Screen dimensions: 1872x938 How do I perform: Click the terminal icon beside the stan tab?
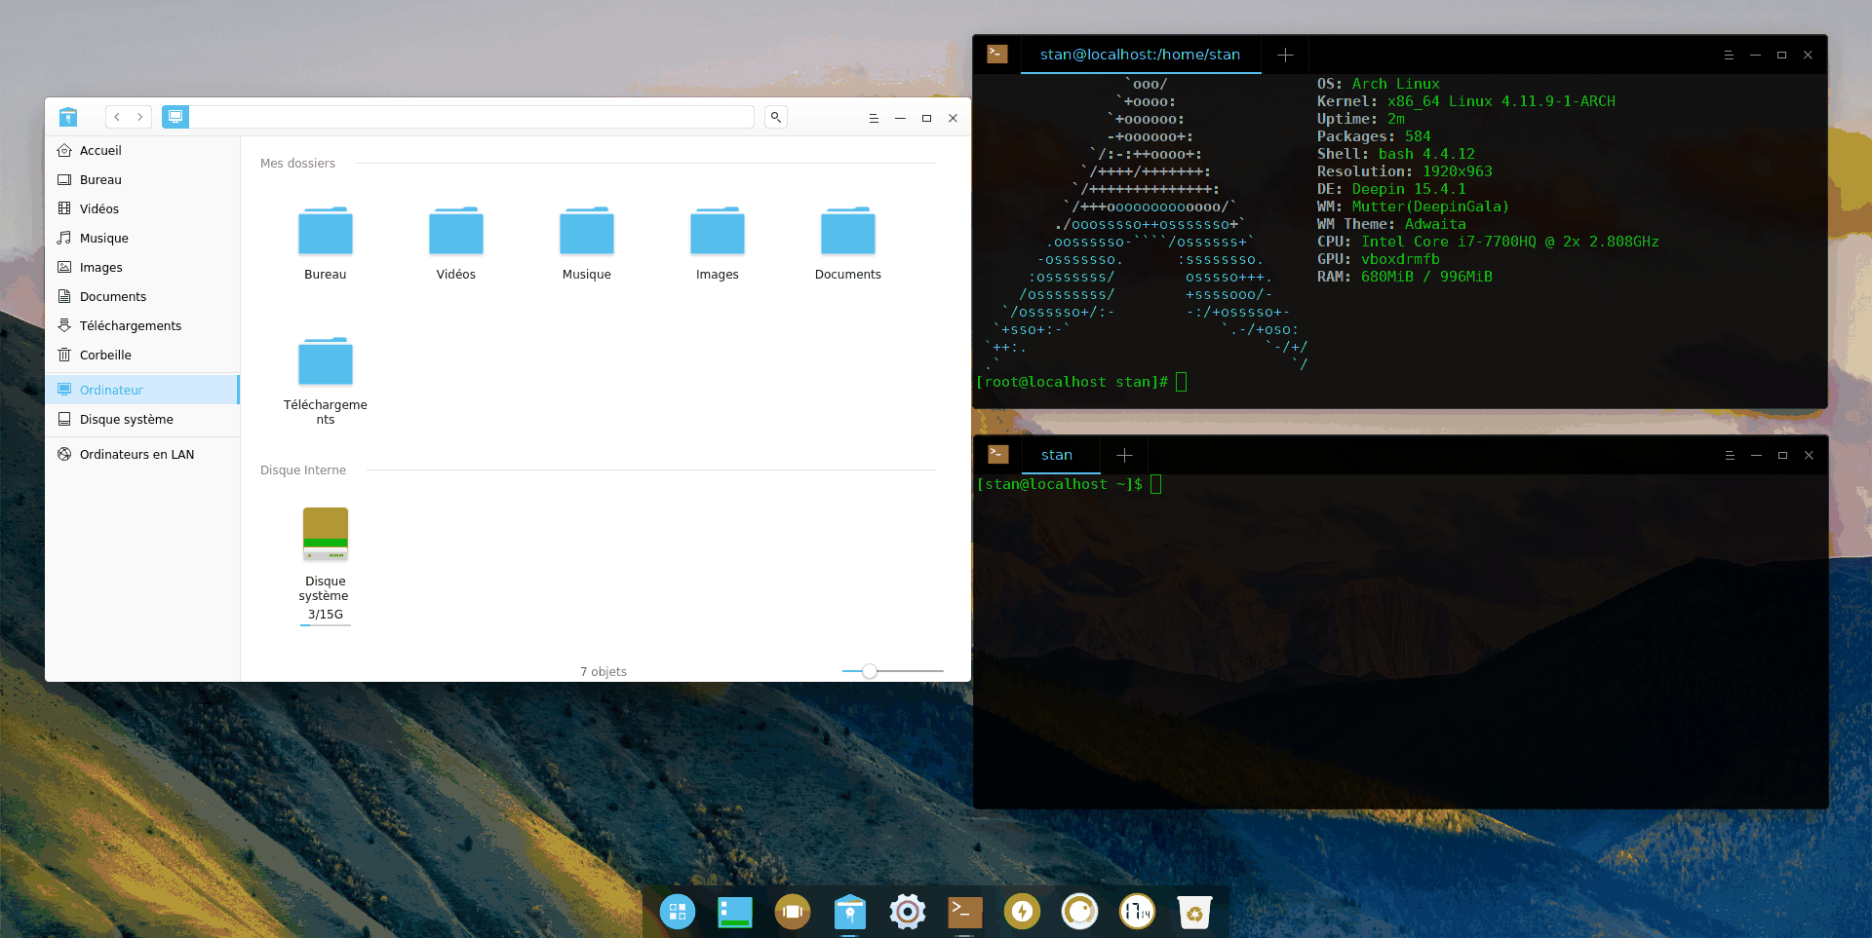click(x=997, y=454)
